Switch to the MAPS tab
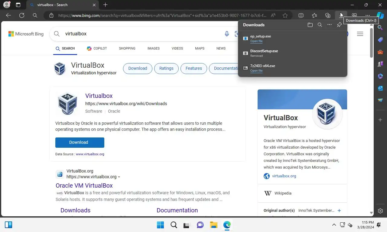The width and height of the screenshot is (387, 232). click(200, 48)
